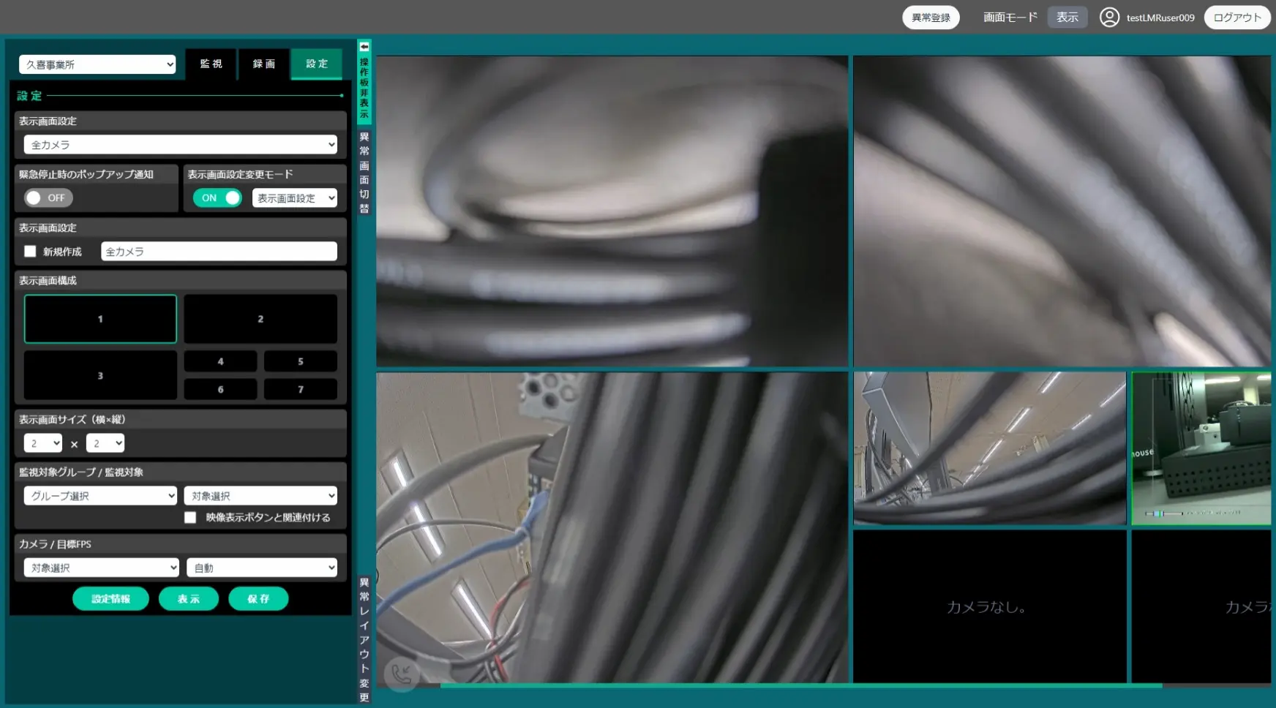Switch to the 録画 tab
This screenshot has height=708, width=1276.
263,64
